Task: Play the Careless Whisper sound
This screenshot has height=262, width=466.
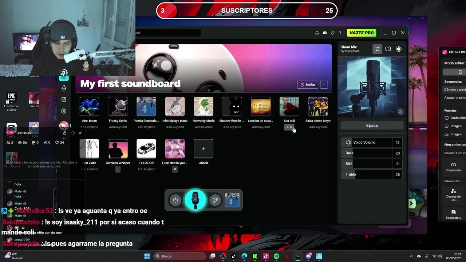Action: pyautogui.click(x=118, y=149)
